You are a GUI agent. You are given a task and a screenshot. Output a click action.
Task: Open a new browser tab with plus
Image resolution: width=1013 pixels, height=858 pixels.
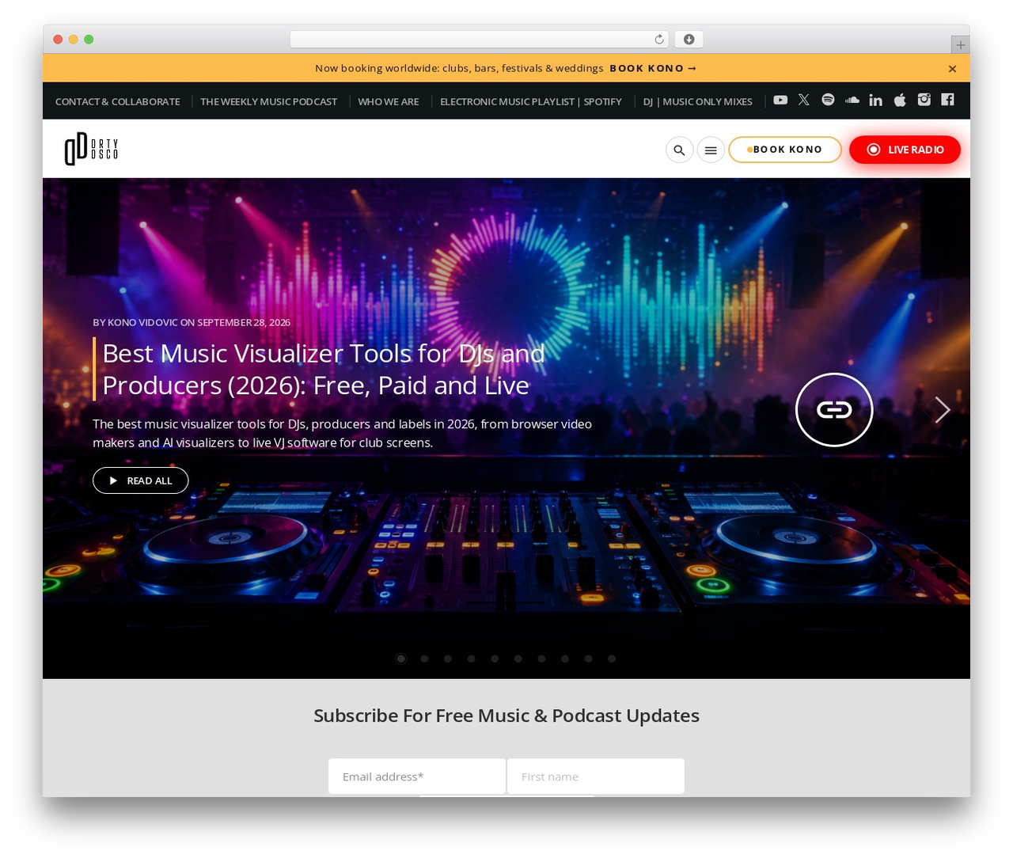click(960, 45)
